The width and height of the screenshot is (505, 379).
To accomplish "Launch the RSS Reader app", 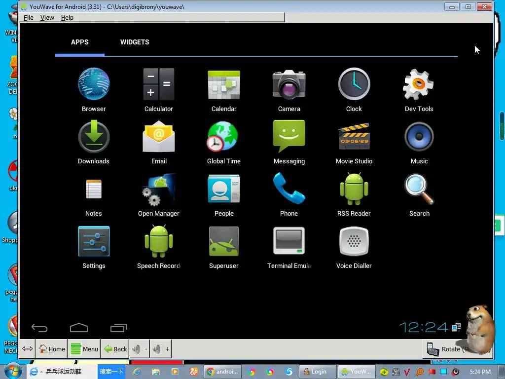I will click(x=354, y=189).
